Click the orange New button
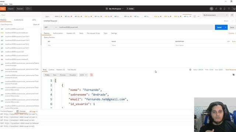The width and height of the screenshot is (236, 132). tap(3, 9)
